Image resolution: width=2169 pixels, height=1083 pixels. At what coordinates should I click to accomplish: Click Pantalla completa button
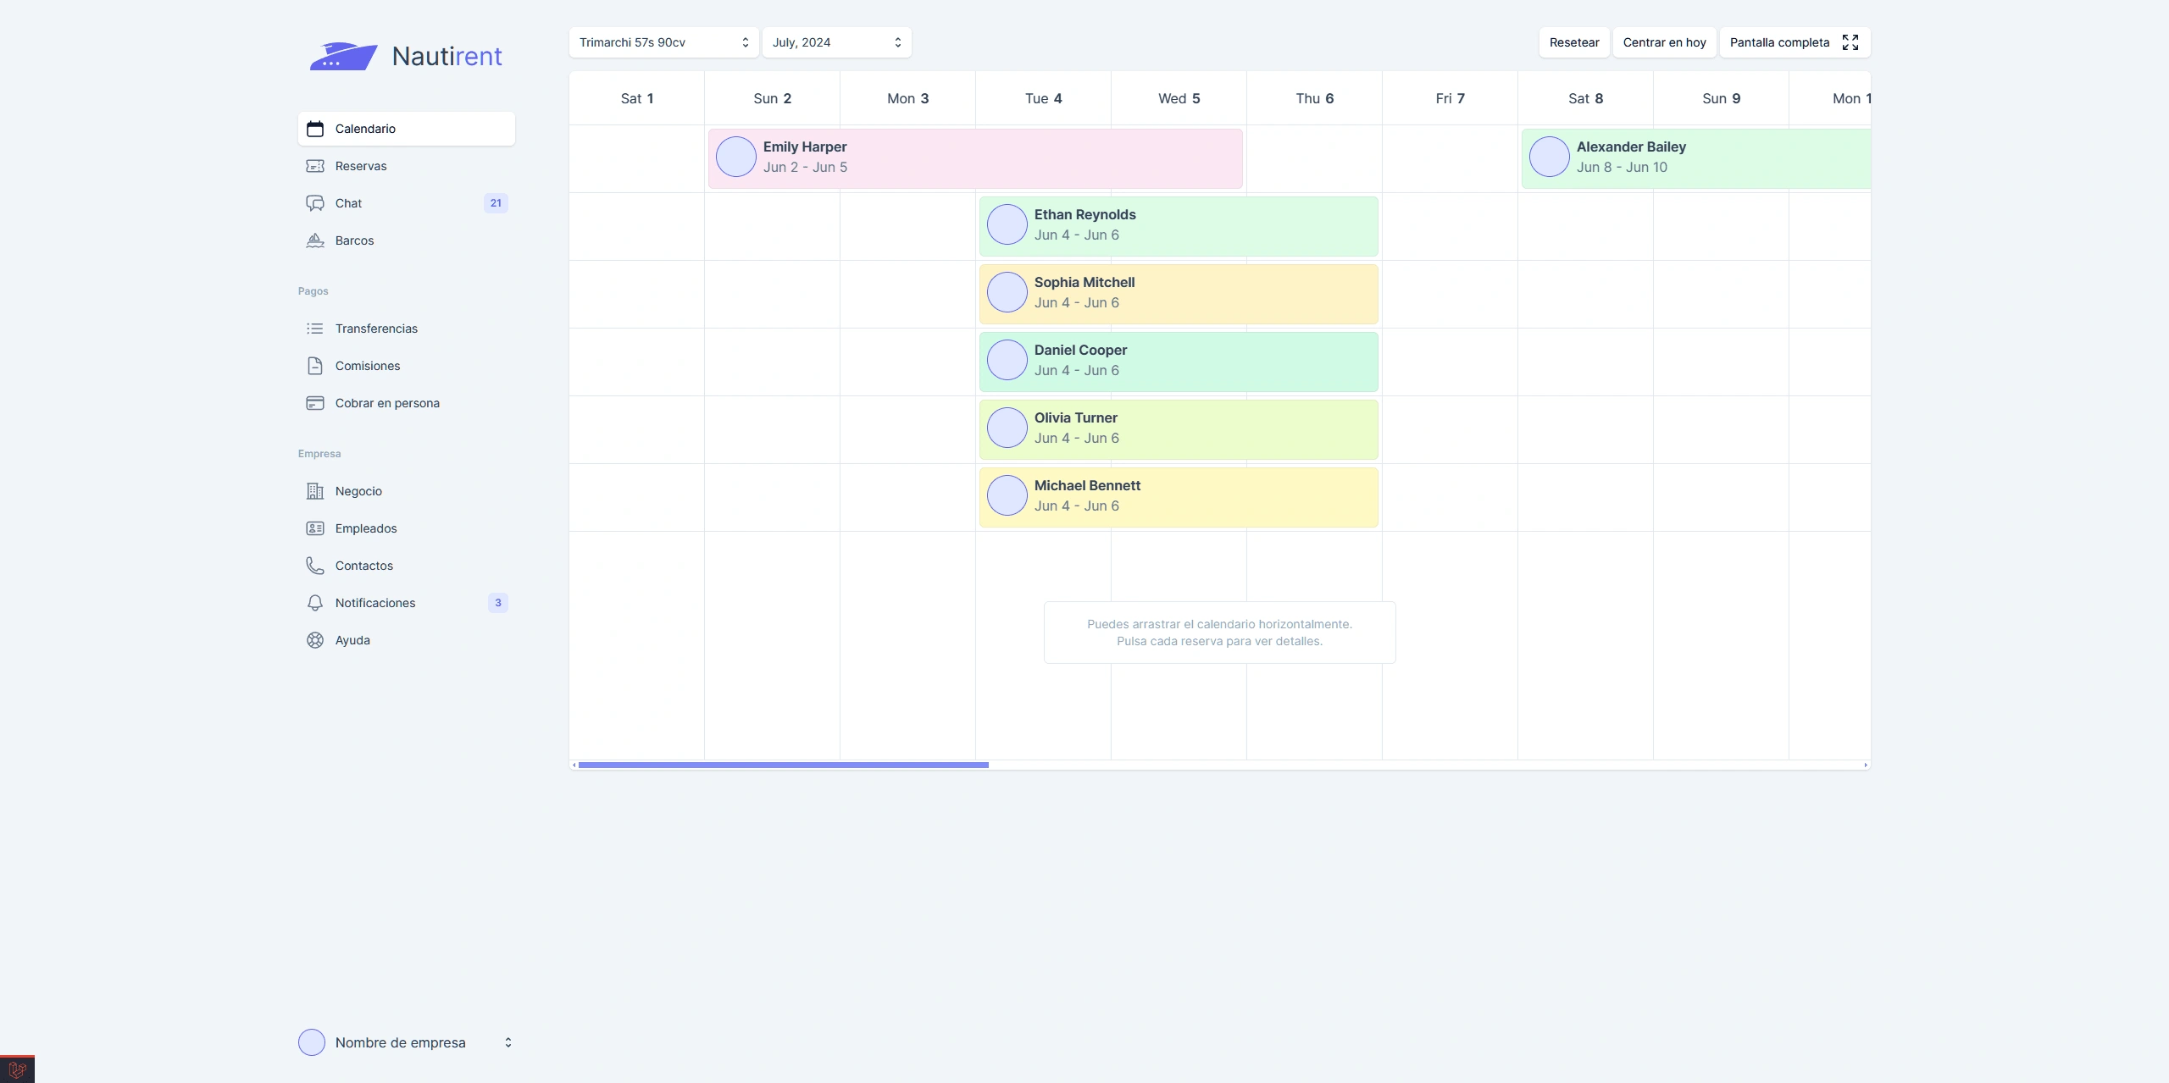1795,42
